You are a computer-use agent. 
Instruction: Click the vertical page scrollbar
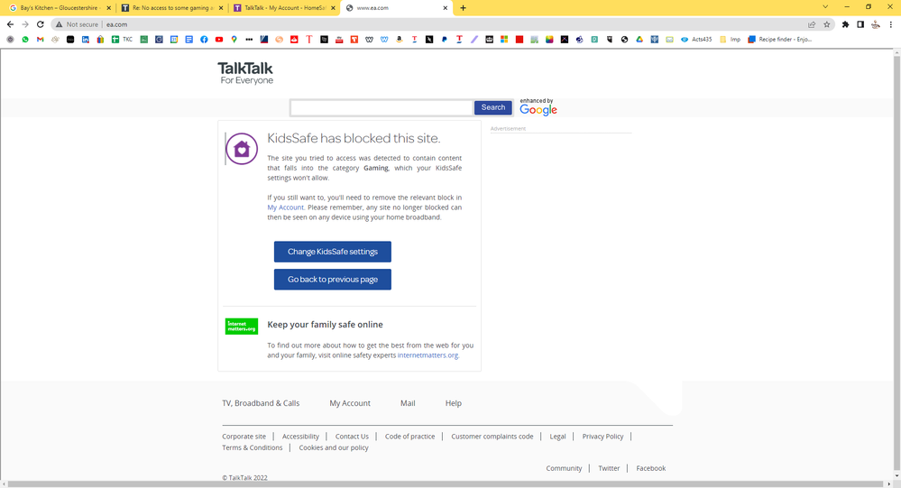point(896,264)
